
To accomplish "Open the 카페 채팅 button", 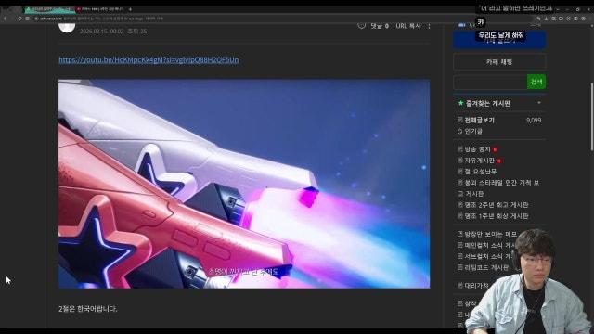I will tap(499, 62).
